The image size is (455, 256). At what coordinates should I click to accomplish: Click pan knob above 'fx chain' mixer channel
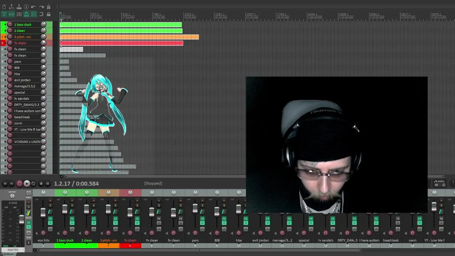click(130, 192)
